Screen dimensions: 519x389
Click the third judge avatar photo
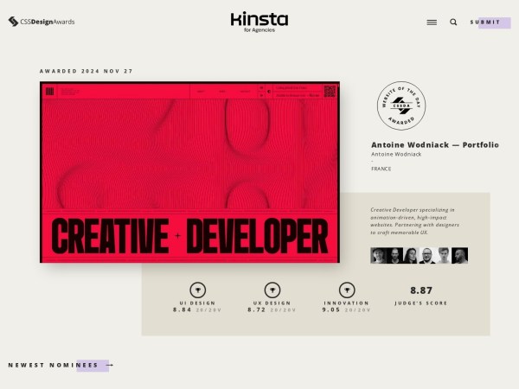pyautogui.click(x=411, y=255)
